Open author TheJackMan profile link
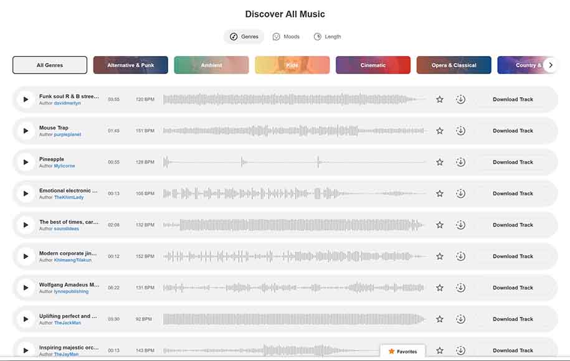This screenshot has height=361, width=570. tap(67, 323)
